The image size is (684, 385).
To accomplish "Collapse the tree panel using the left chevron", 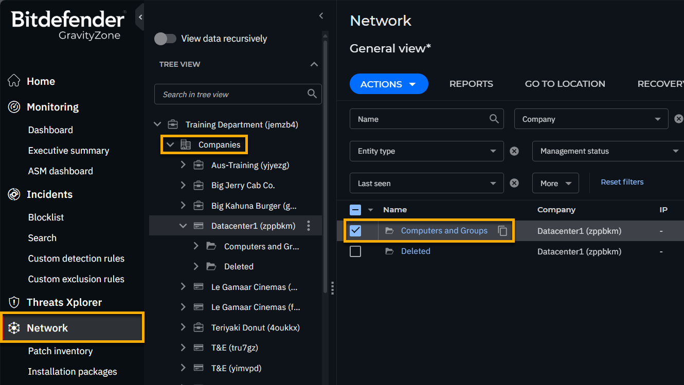I will (x=321, y=16).
